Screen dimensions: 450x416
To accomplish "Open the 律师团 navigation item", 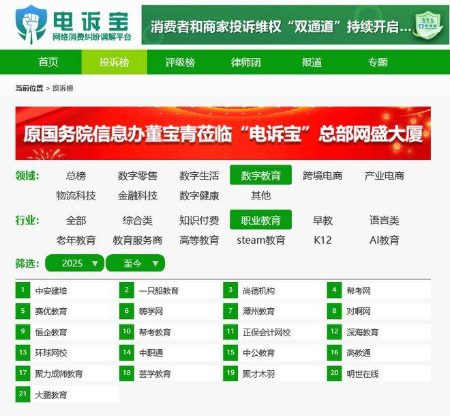I will (x=246, y=62).
